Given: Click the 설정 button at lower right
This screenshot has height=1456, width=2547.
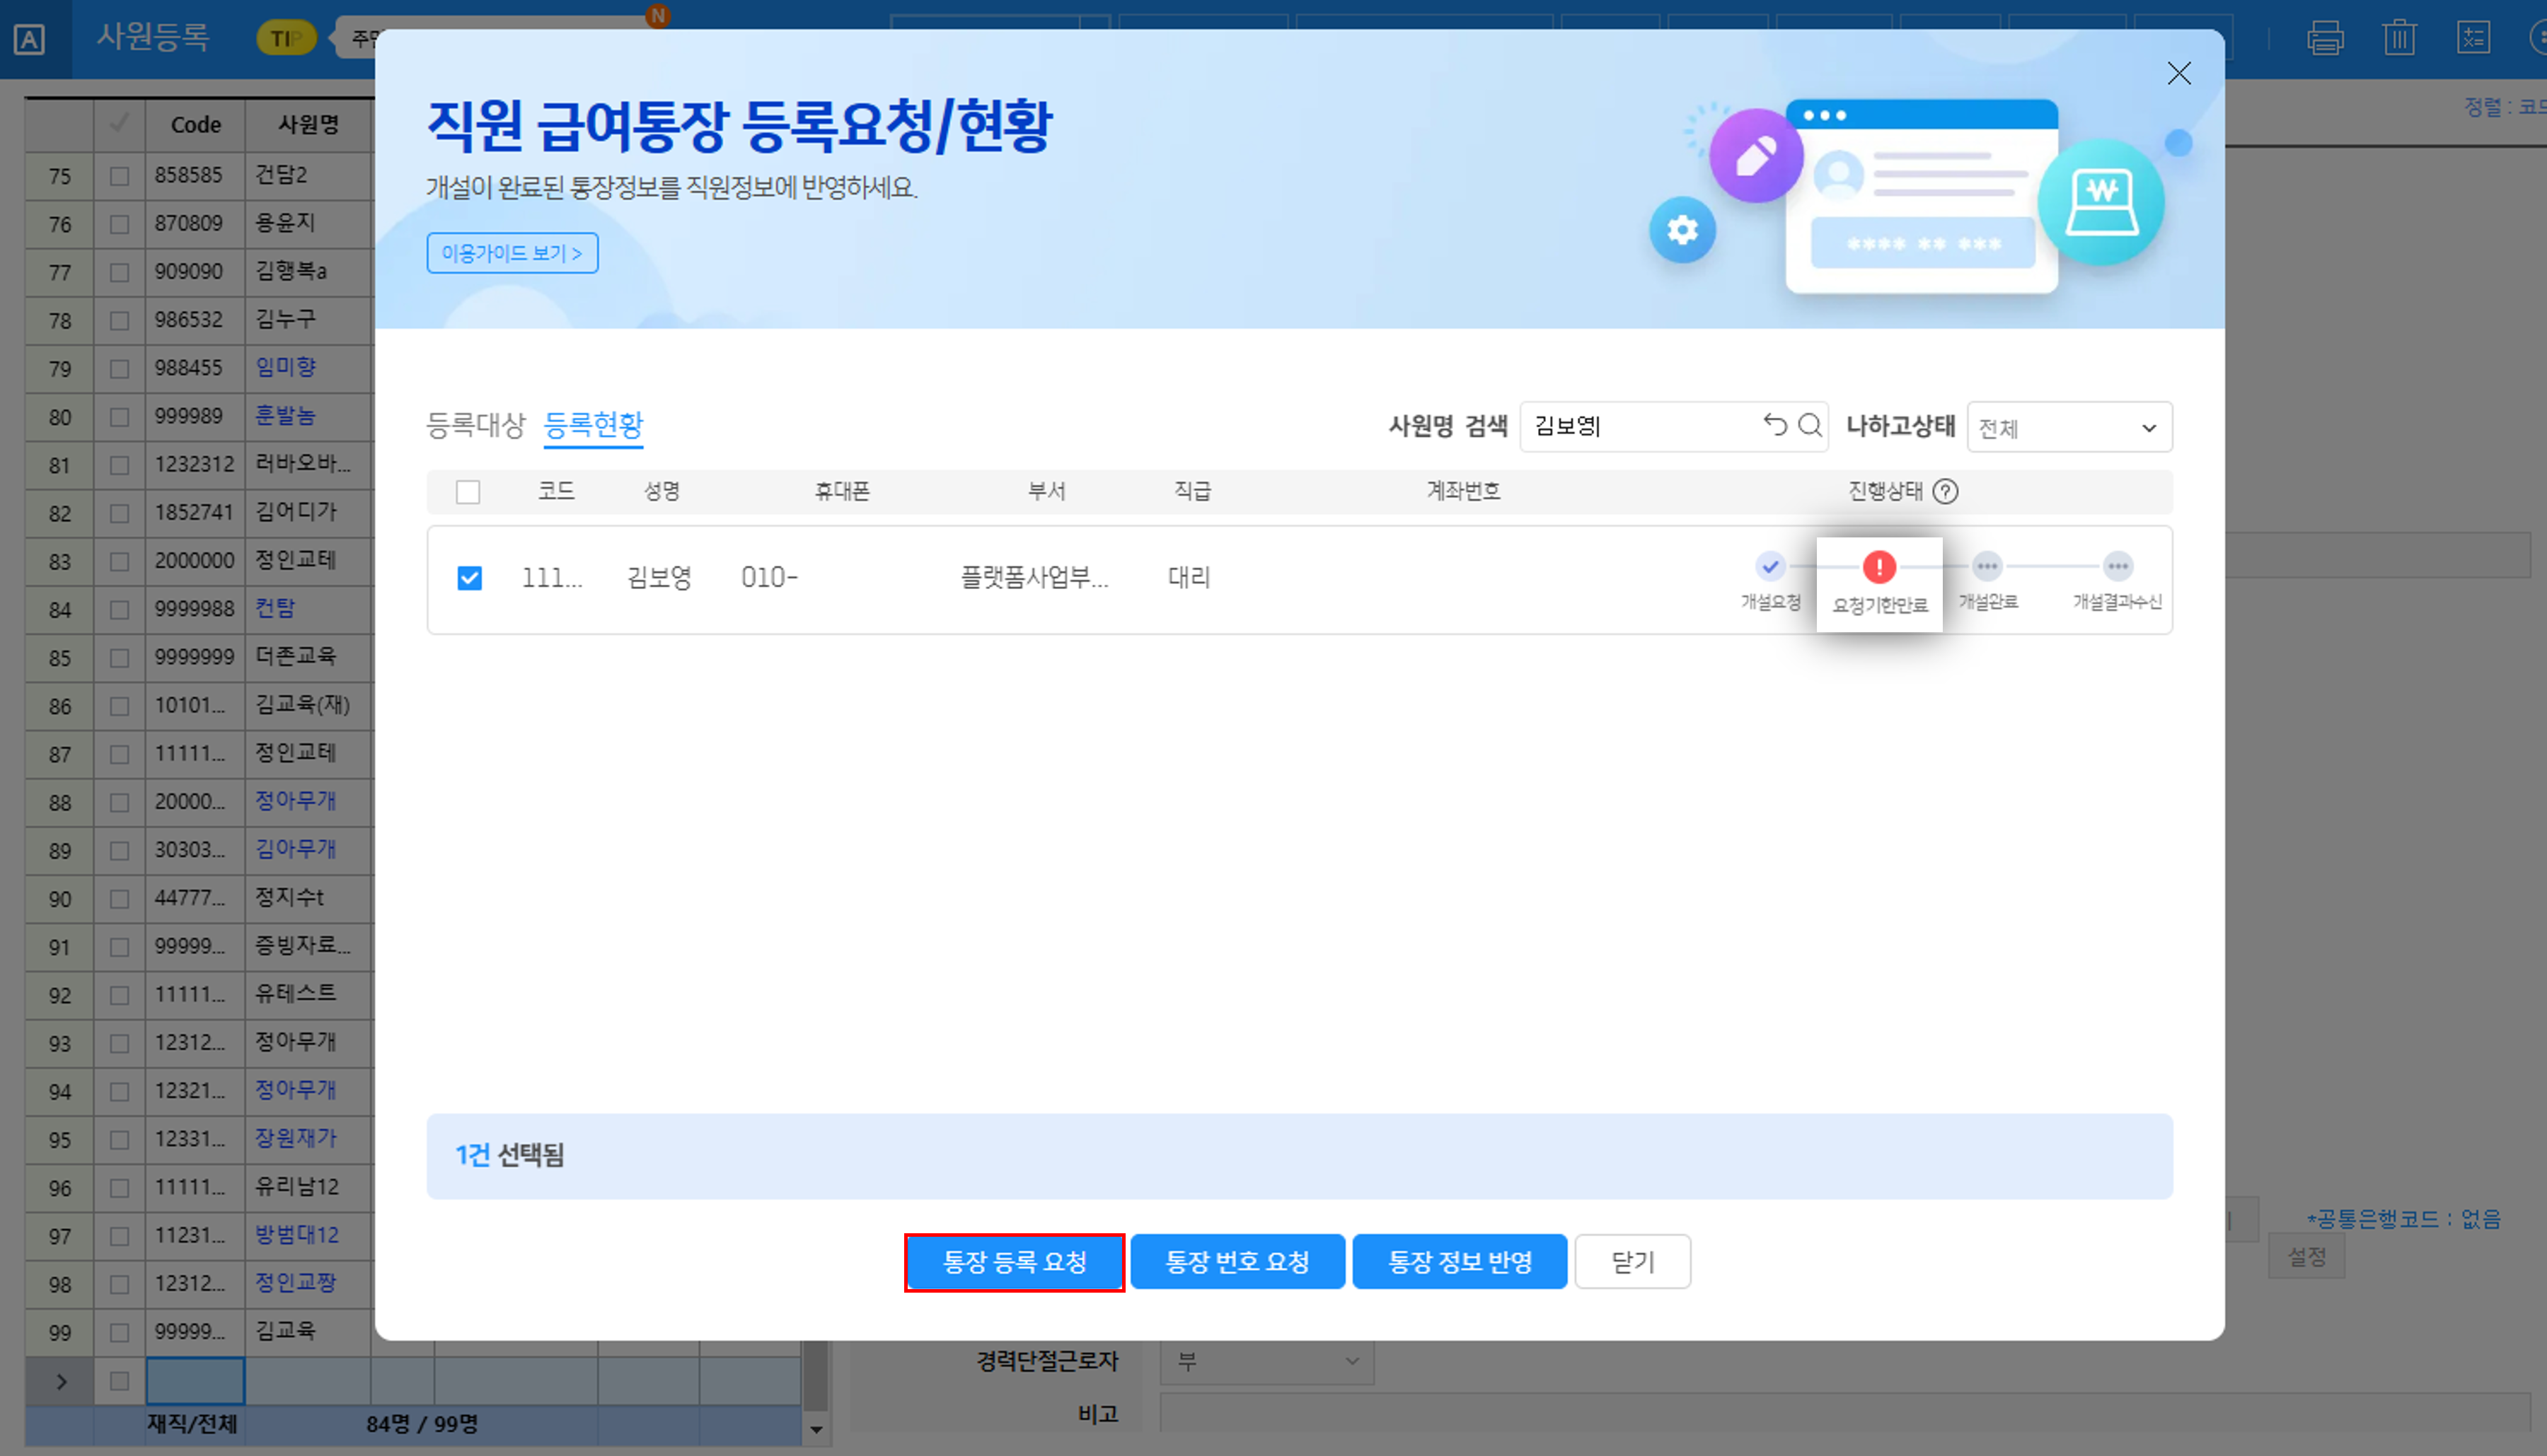Looking at the screenshot, I should pyautogui.click(x=2307, y=1257).
